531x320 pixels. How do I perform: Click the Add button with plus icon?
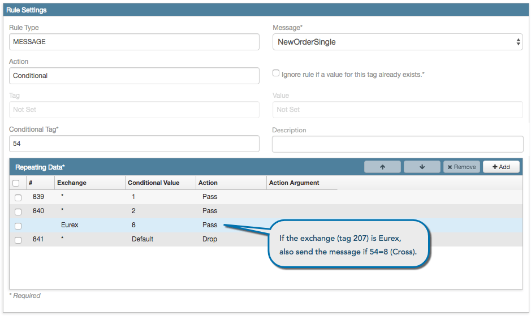[501, 167]
